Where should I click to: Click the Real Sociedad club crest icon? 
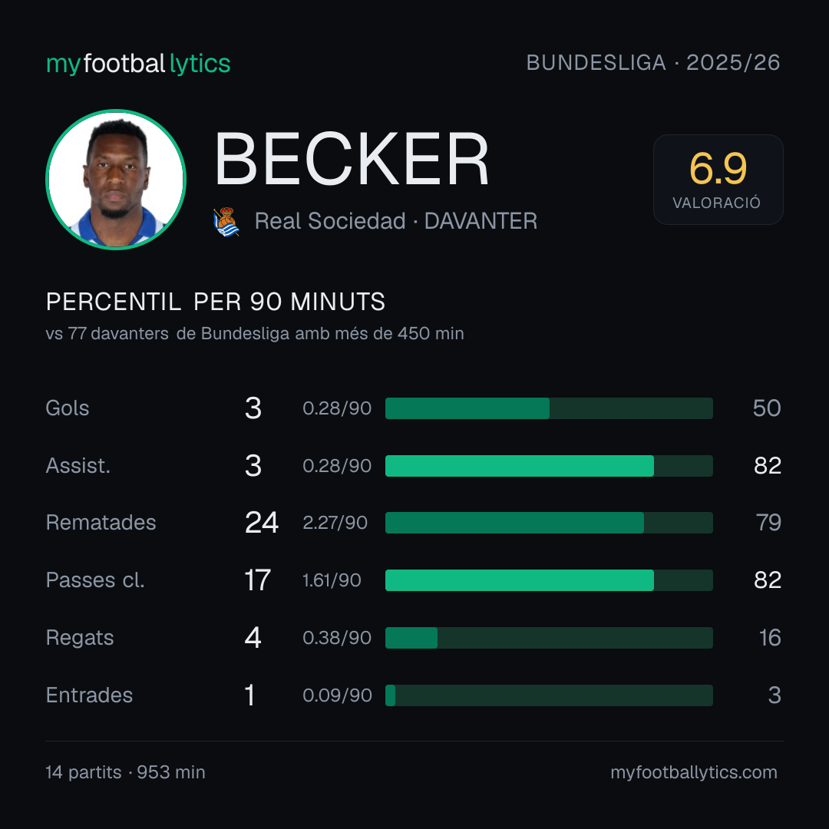pos(226,222)
